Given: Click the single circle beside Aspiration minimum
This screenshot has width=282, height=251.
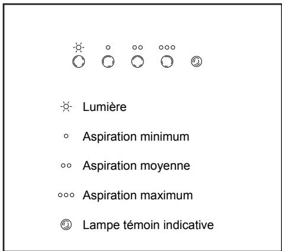Looking at the screenshot, I should 66,136.
